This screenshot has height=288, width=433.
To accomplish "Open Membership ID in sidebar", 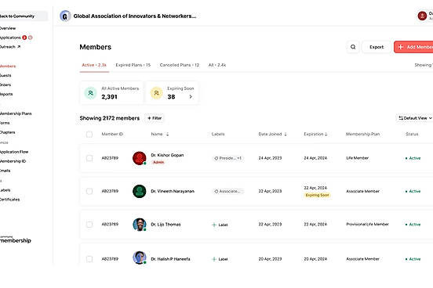I will [13, 161].
